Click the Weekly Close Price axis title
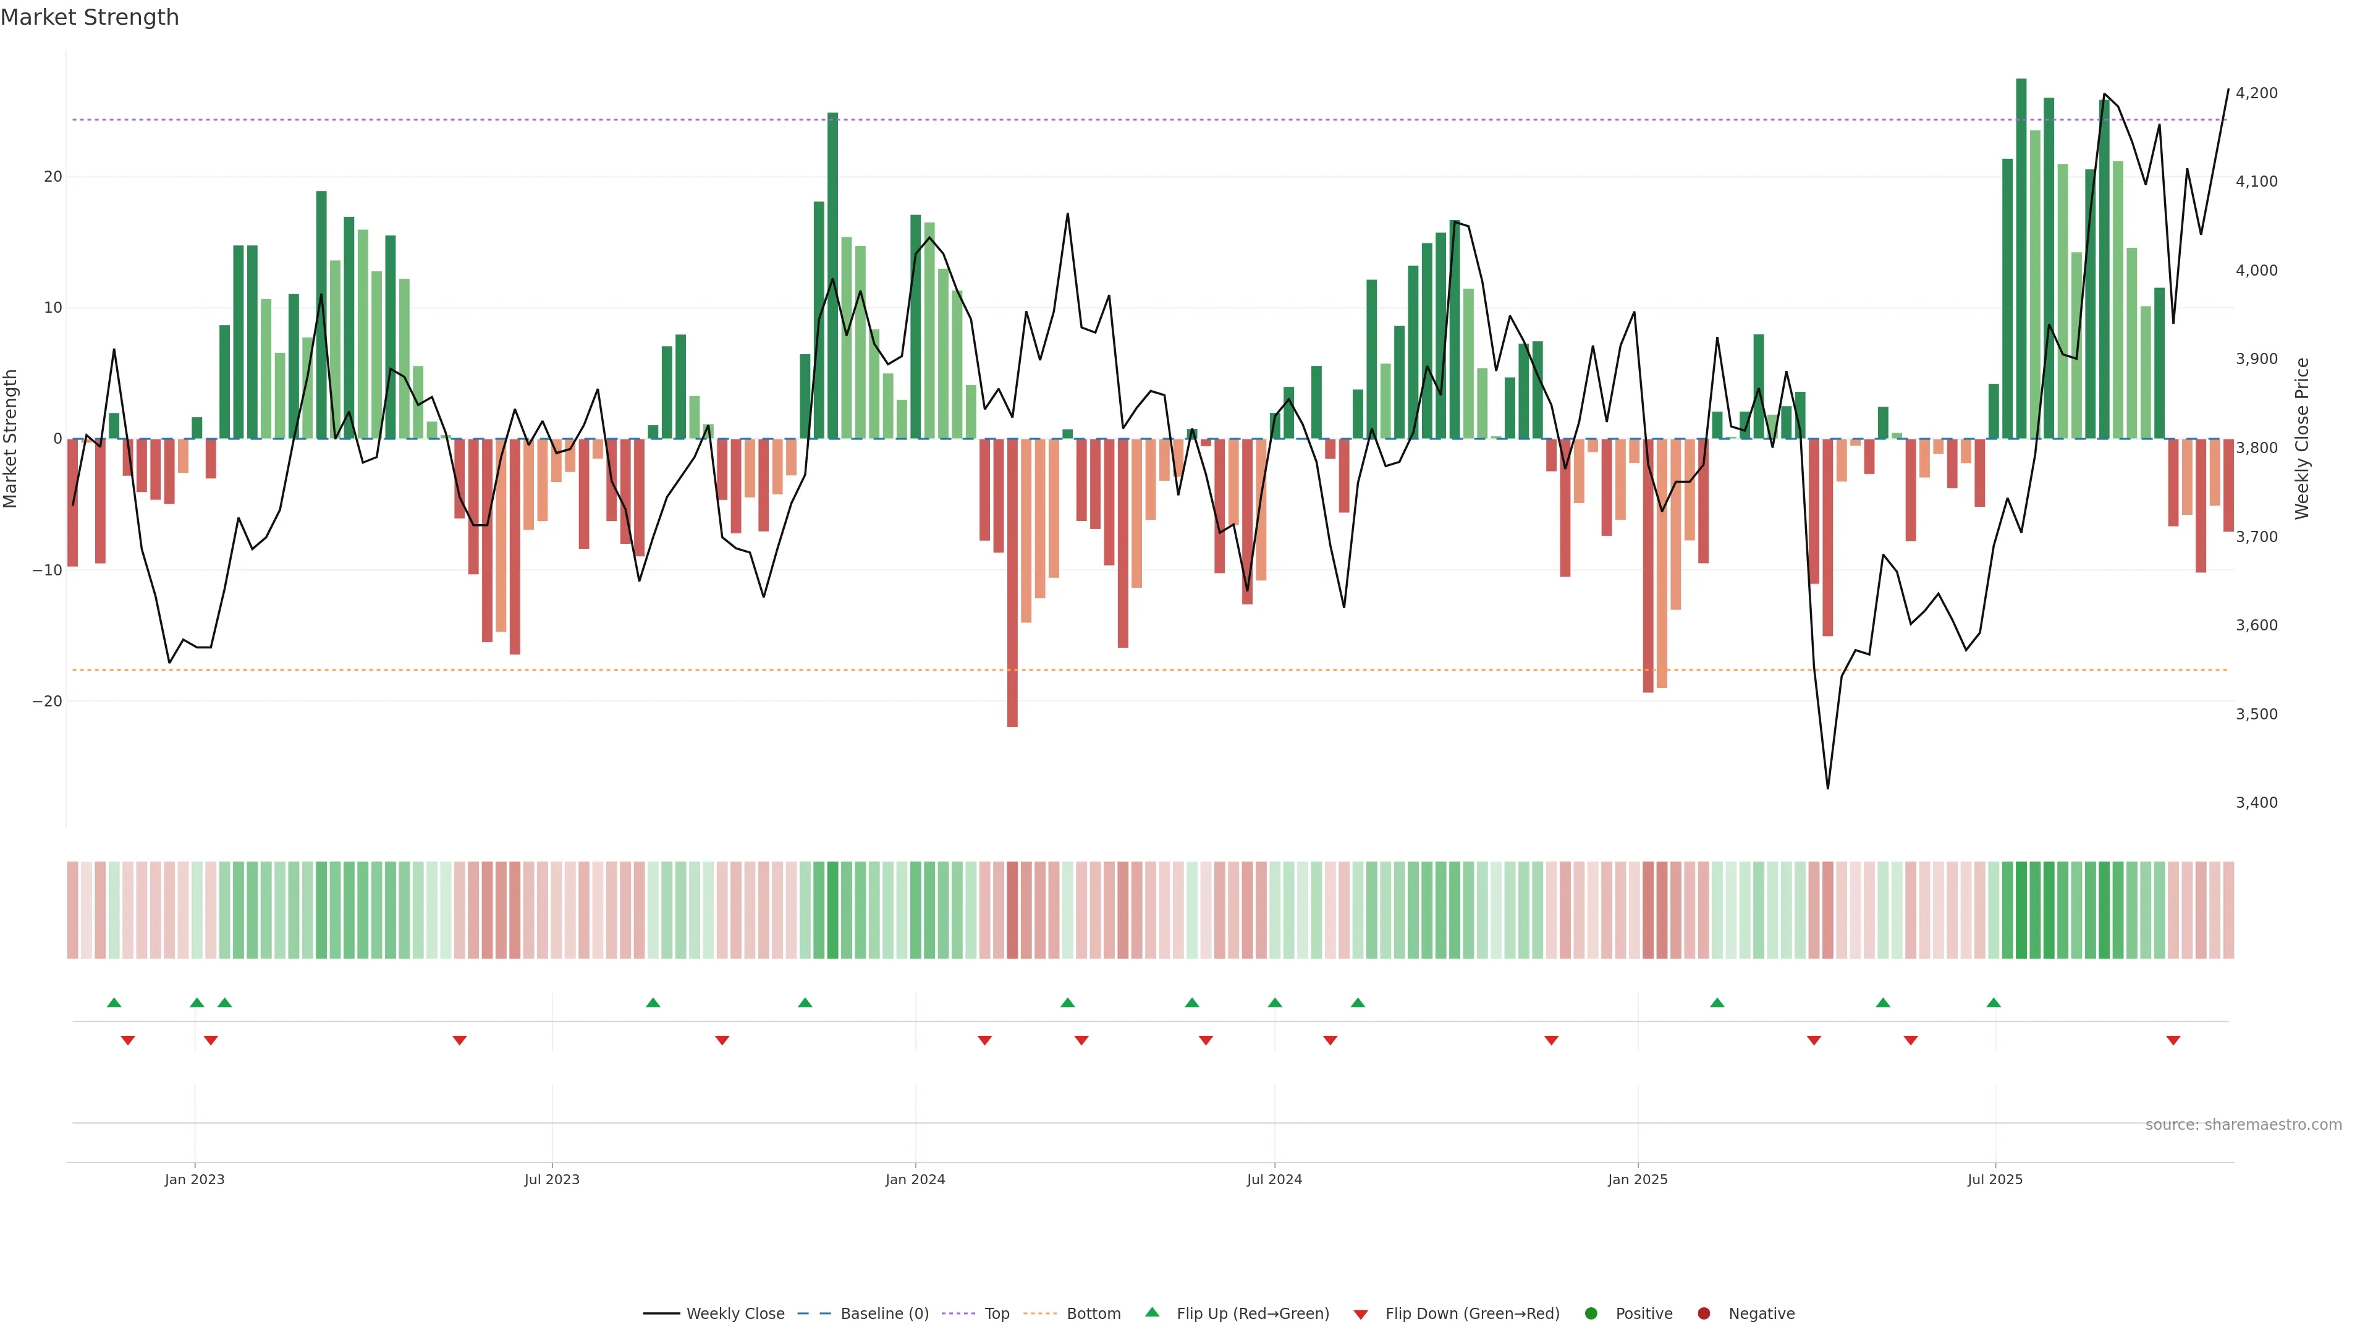The width and height of the screenshot is (2373, 1335). [2302, 439]
